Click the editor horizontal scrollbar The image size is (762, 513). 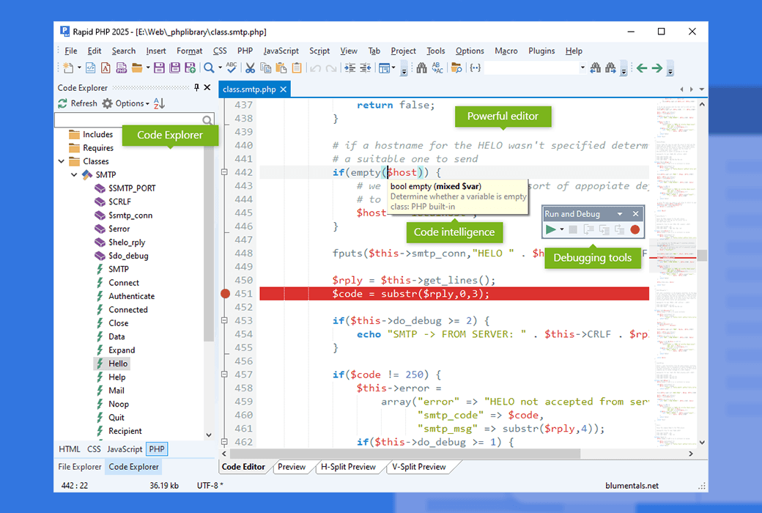pos(404,454)
